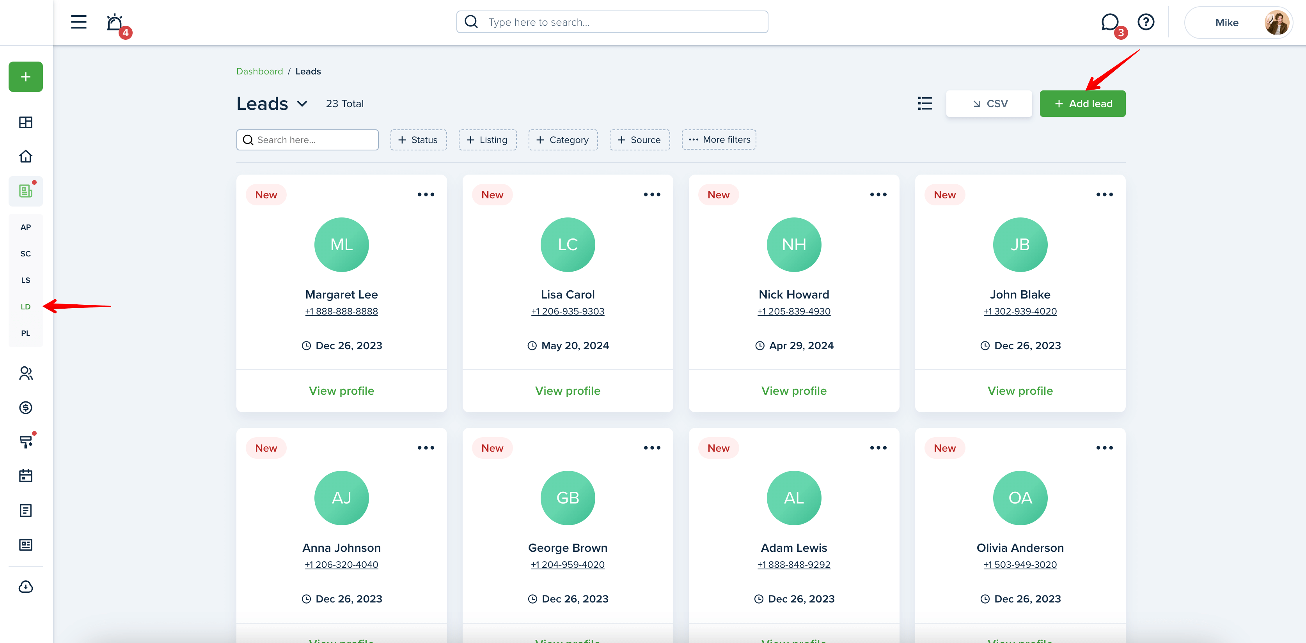Select LS in the sidebar submenu

pyautogui.click(x=26, y=280)
